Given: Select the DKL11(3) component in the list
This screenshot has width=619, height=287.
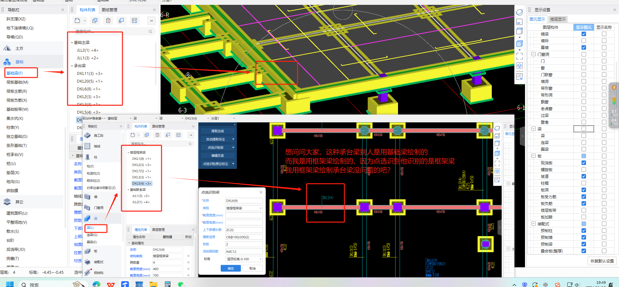Looking at the screenshot, I should pos(89,74).
